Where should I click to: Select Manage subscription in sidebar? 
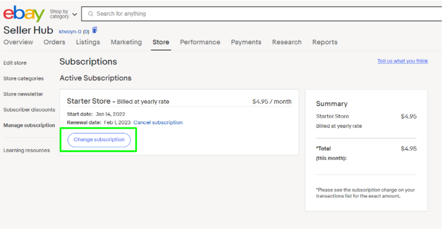pos(29,125)
